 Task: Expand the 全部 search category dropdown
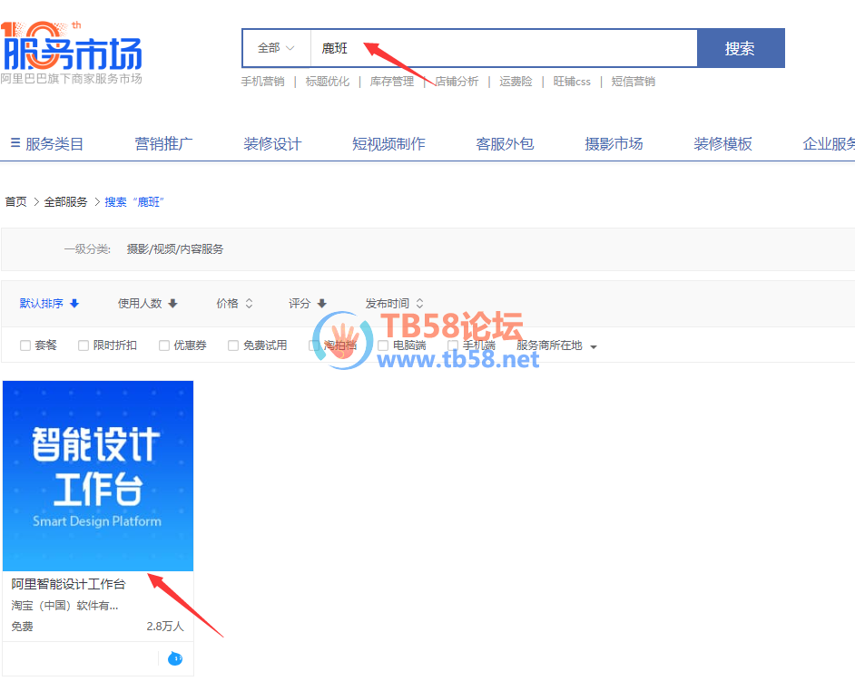pos(276,48)
